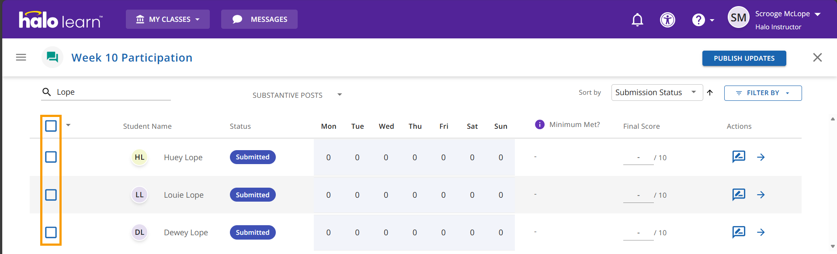Click the Minimum Met info icon
This screenshot has height=254, width=837.
(x=540, y=124)
